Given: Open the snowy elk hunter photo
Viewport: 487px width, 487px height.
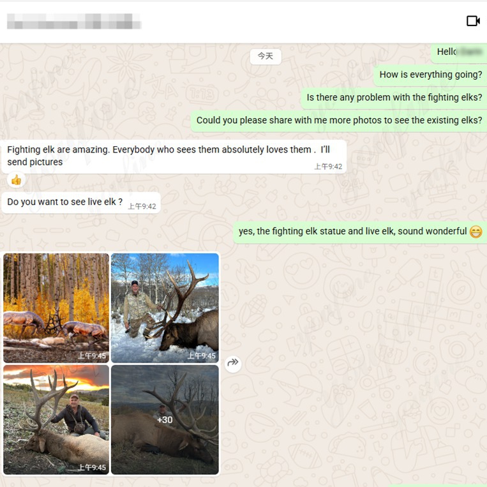Looking at the screenshot, I should coord(165,308).
